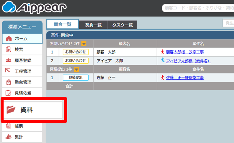Click the customer code search field
This screenshot has width=234, height=143.
point(198,8)
